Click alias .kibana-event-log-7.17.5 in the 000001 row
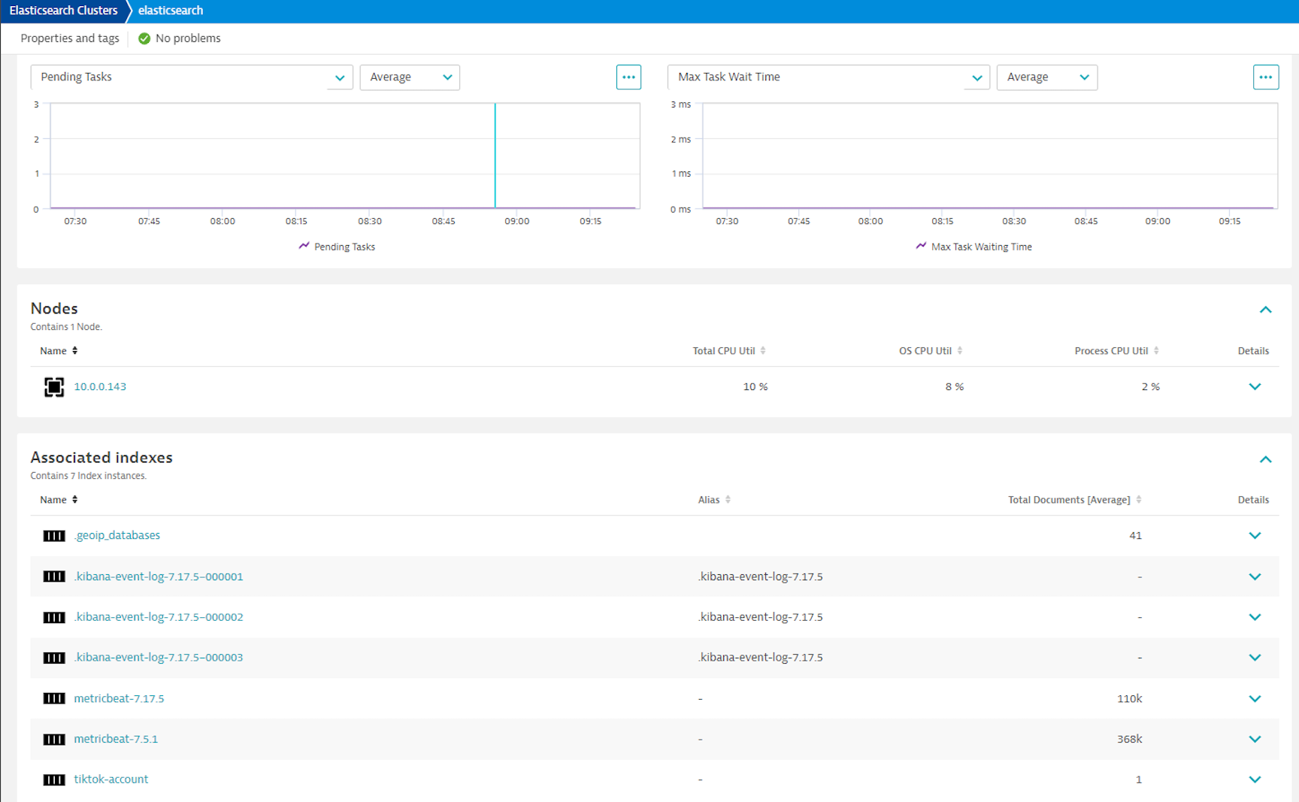The height and width of the screenshot is (802, 1299). coord(760,577)
